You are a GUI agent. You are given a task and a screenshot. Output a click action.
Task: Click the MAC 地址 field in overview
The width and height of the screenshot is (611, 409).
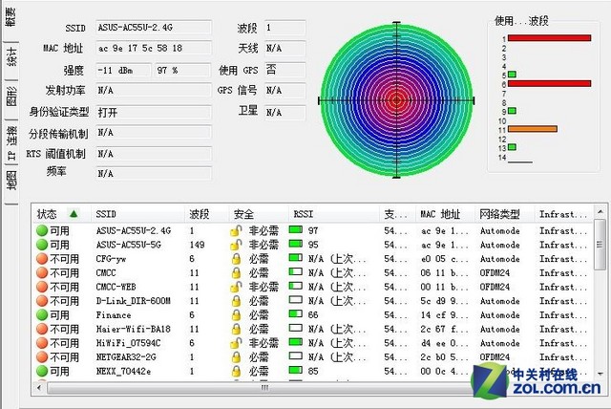pyautogui.click(x=154, y=49)
